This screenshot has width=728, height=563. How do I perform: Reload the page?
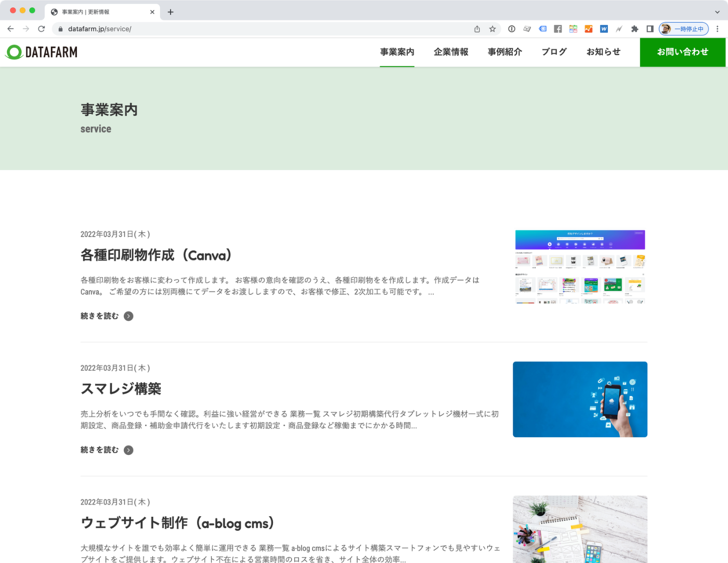tap(42, 29)
